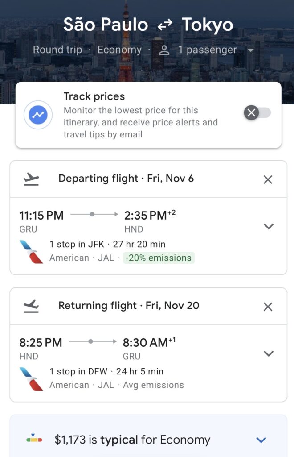
Task: Select the Economy cabin class
Action: (x=119, y=50)
